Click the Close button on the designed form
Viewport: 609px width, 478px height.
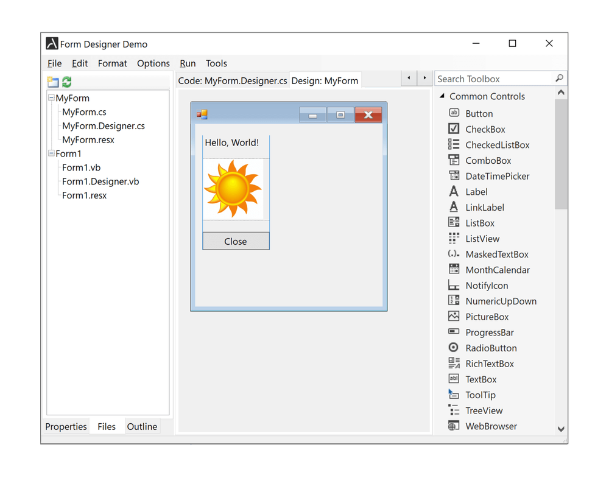pos(235,241)
